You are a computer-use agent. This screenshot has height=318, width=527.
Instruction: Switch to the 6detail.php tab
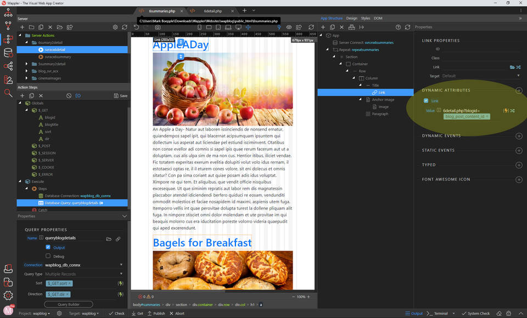pyautogui.click(x=212, y=10)
